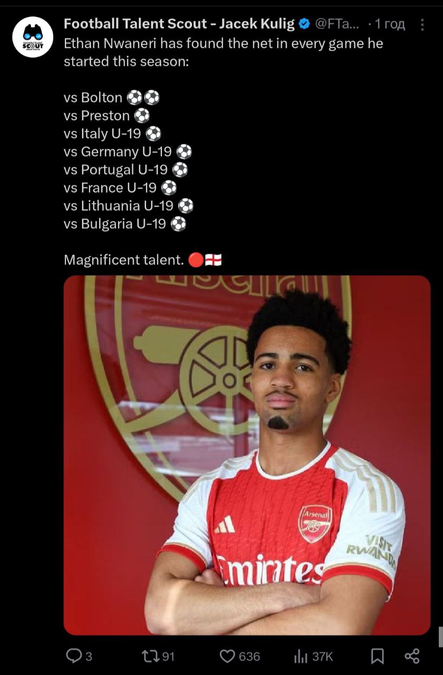
Task: Click the 'Magnificent talent.' post text
Action: [124, 260]
